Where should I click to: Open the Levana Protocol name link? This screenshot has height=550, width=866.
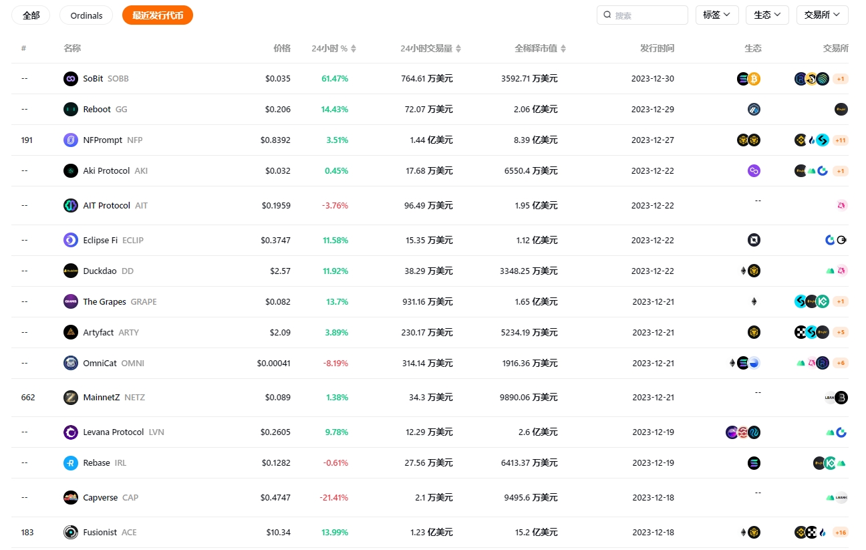(114, 432)
